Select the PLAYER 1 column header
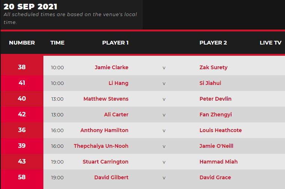 click(x=115, y=43)
